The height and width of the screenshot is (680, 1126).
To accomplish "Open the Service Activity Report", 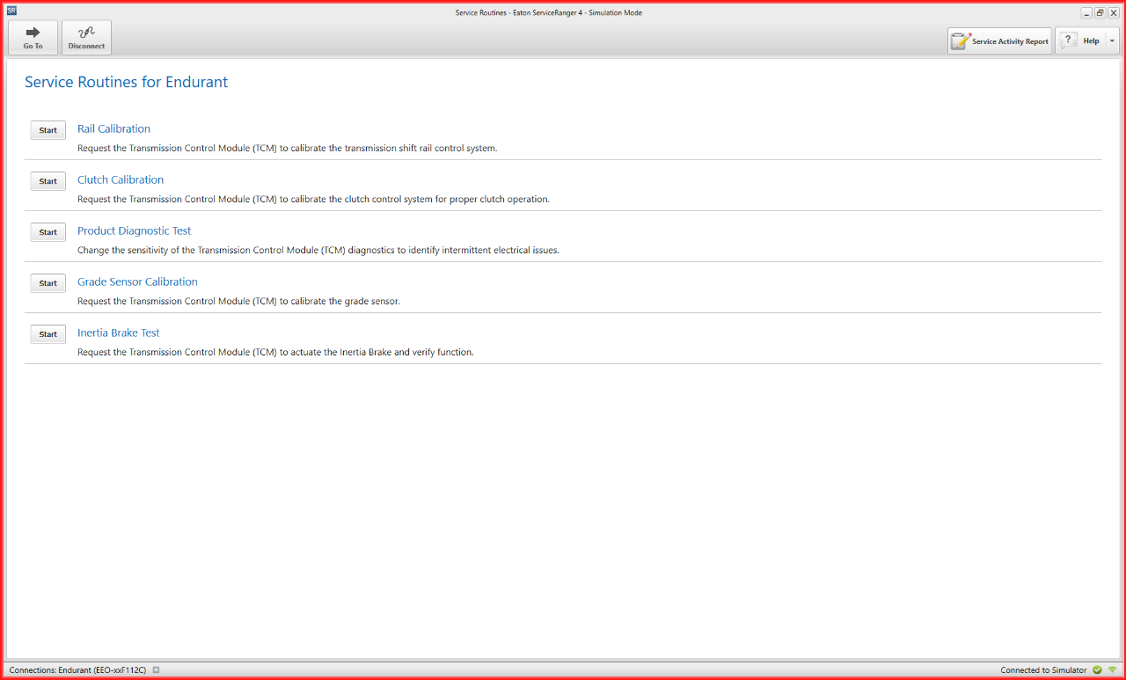I will click(999, 41).
